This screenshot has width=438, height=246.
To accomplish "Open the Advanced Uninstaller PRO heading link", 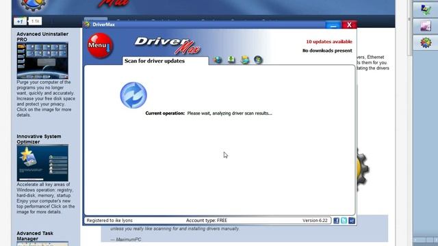I will pyautogui.click(x=42, y=36).
